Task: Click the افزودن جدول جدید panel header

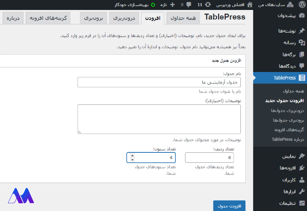Action: [x=226, y=61]
